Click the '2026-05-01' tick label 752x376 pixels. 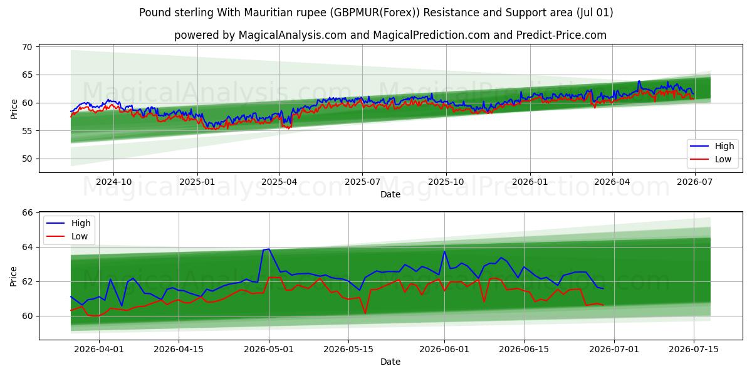[x=269, y=350]
